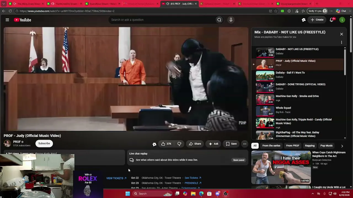Viewport: 353px width, 198px height.
Task: Open the Live chat replay panel
Action: click(239, 160)
